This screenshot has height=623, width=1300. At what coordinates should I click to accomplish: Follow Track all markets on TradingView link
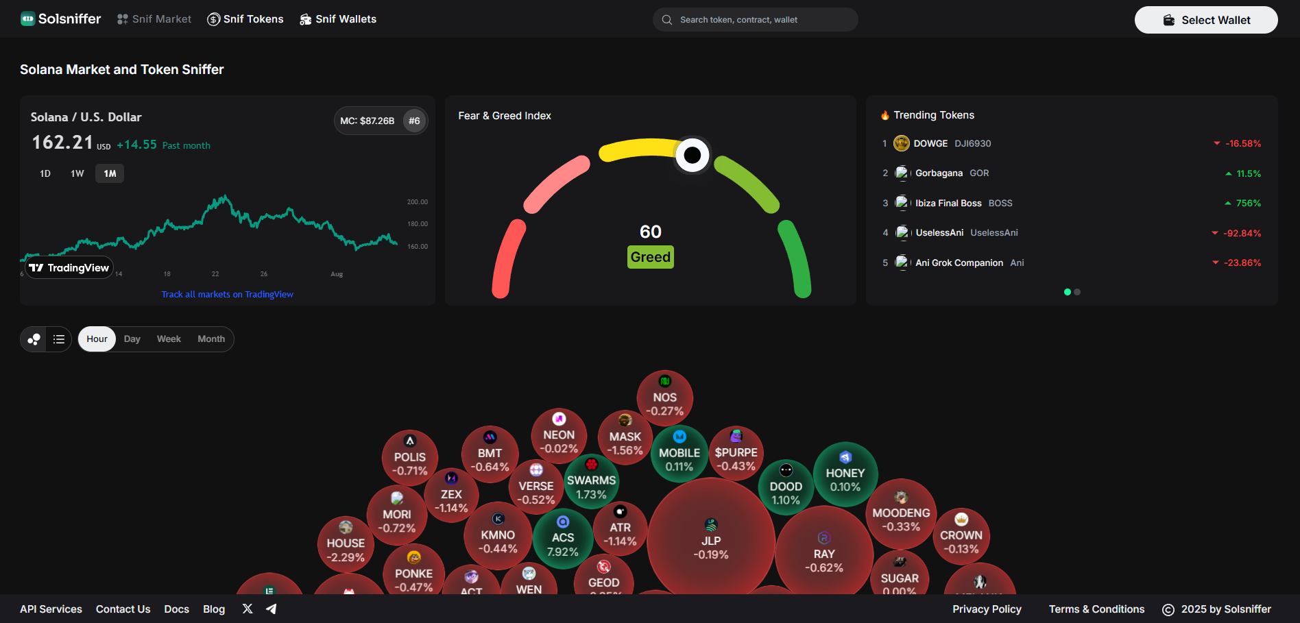click(227, 294)
